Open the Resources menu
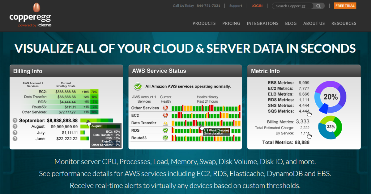The height and width of the screenshot is (194, 371). [344, 23]
